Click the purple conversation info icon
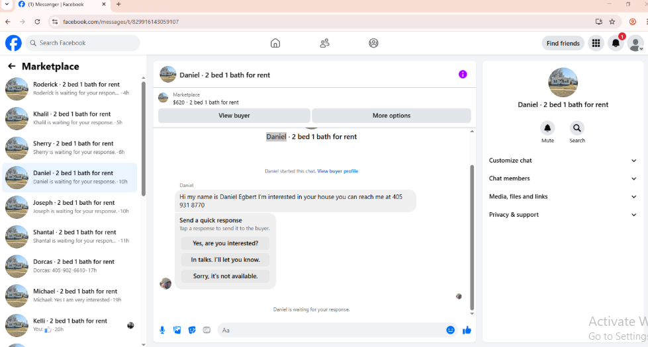The width and height of the screenshot is (648, 347). click(x=463, y=74)
